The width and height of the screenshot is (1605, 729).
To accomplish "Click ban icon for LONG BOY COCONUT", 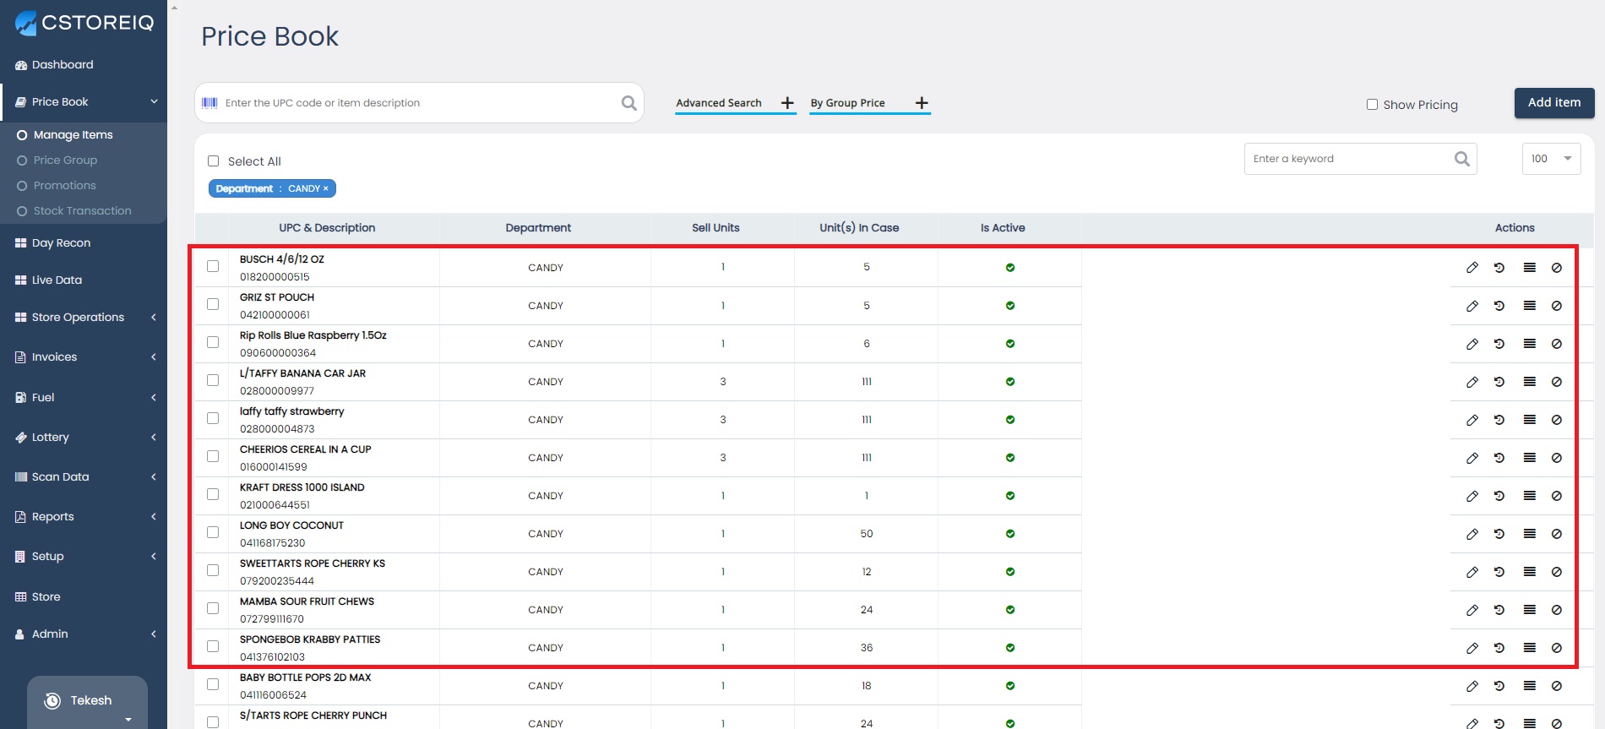I will coord(1557,534).
